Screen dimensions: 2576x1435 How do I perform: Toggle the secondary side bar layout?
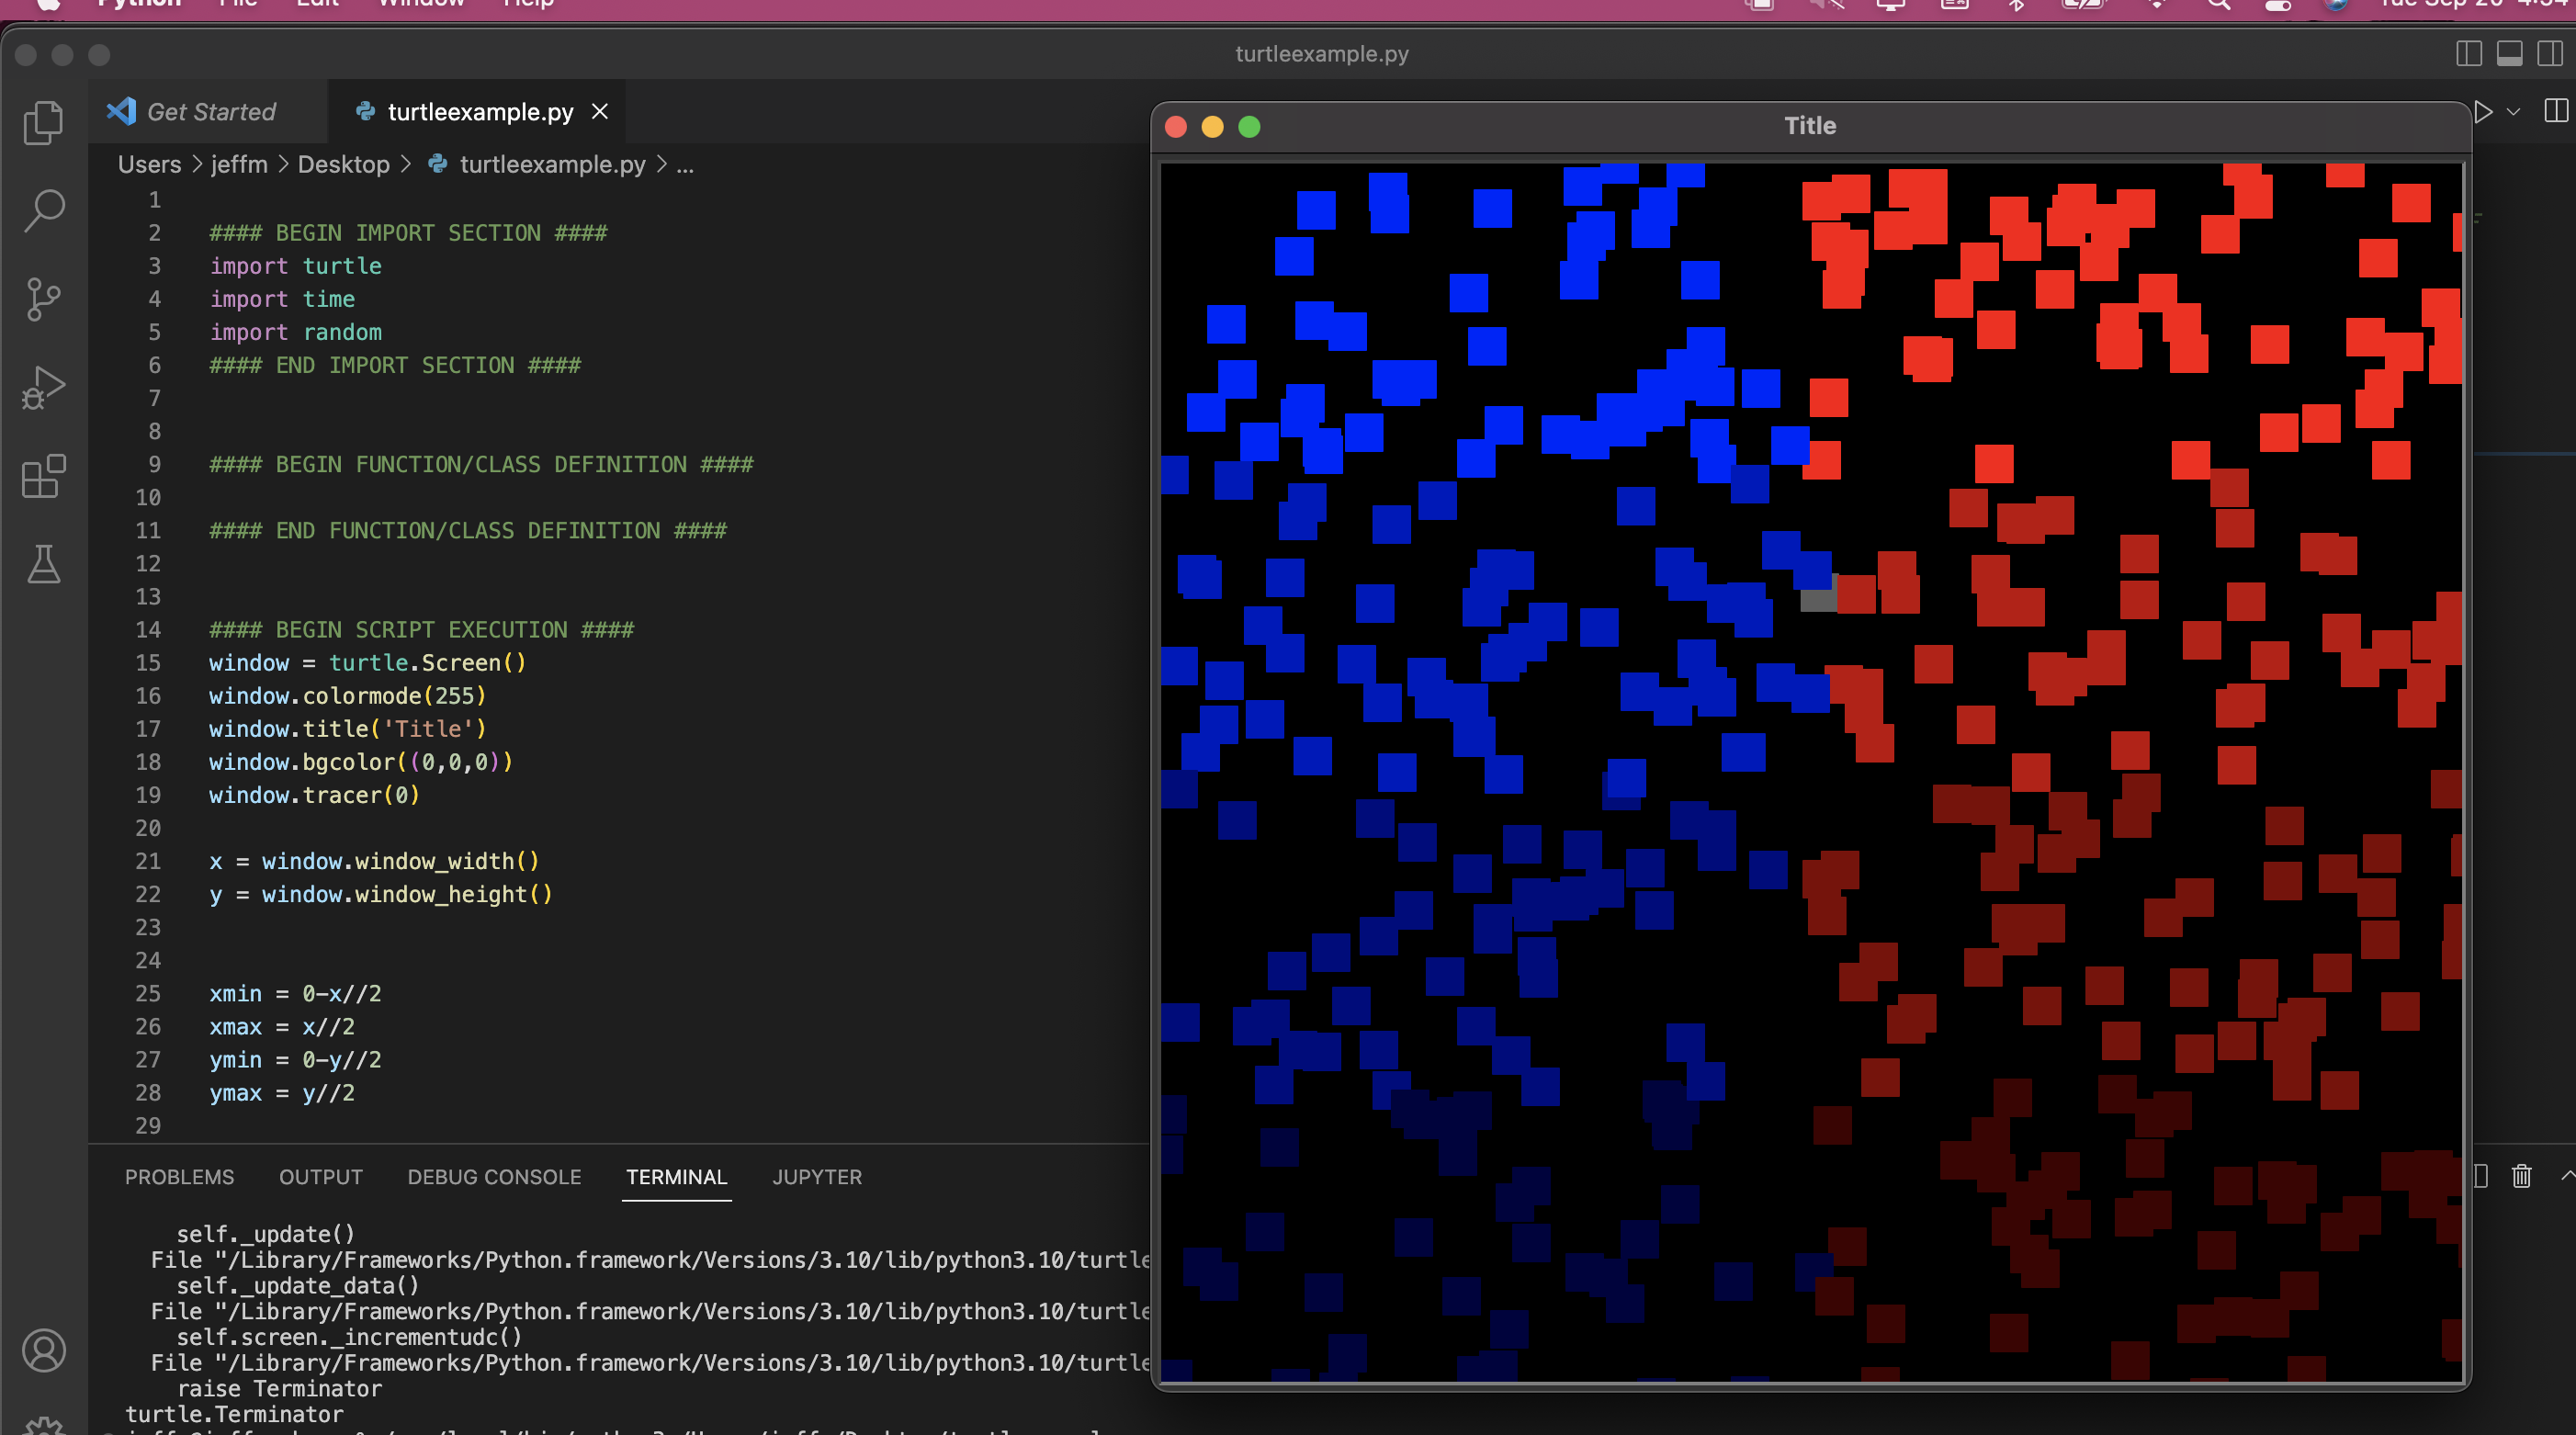pyautogui.click(x=2550, y=54)
